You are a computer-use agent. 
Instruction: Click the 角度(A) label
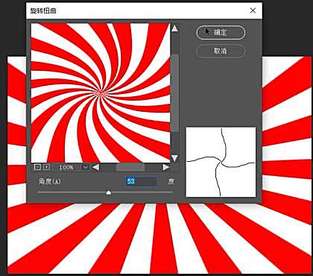[49, 181]
